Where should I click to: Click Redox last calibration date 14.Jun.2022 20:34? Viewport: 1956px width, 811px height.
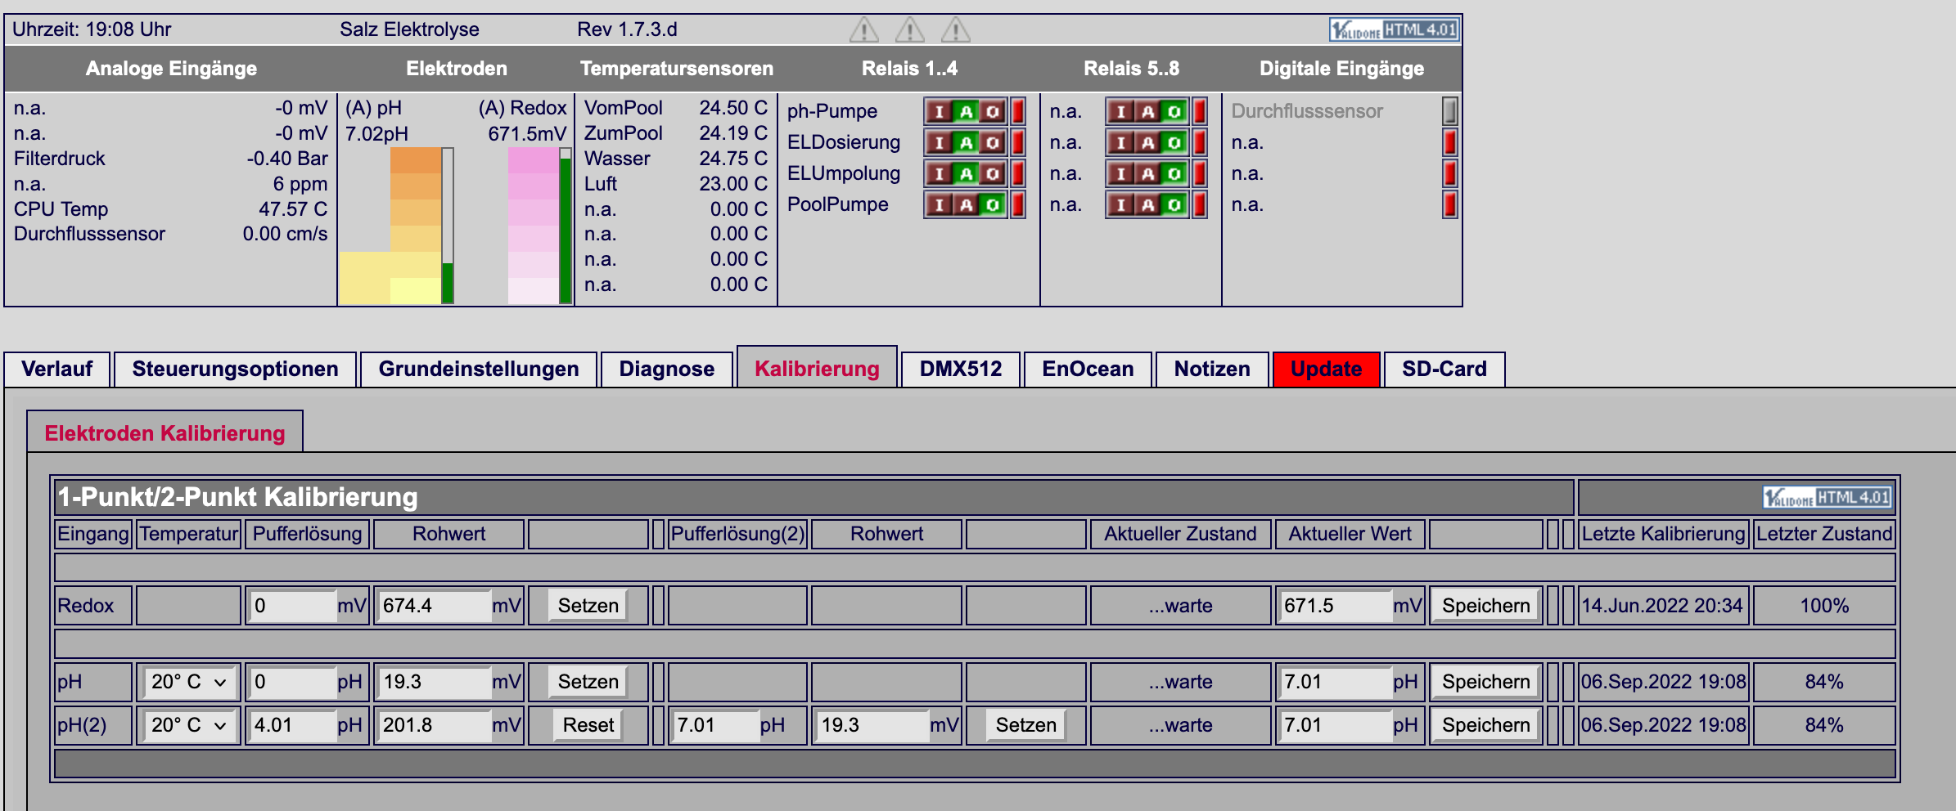pyautogui.click(x=1662, y=606)
